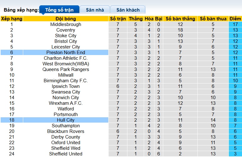Click the Wrexham A.F.C. team name
The height and width of the screenshot is (157, 242).
(66, 103)
